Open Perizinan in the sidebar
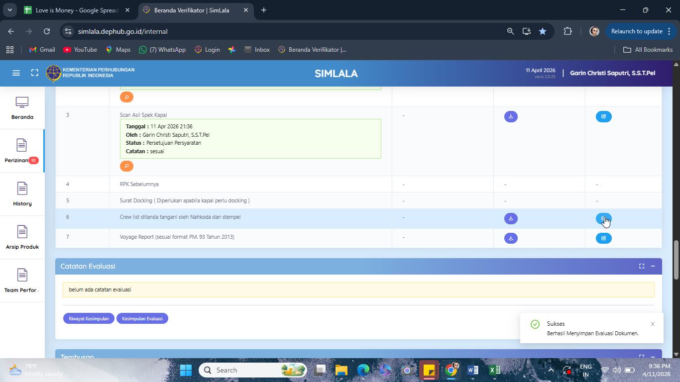 click(22, 151)
